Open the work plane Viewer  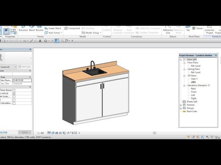198,29
